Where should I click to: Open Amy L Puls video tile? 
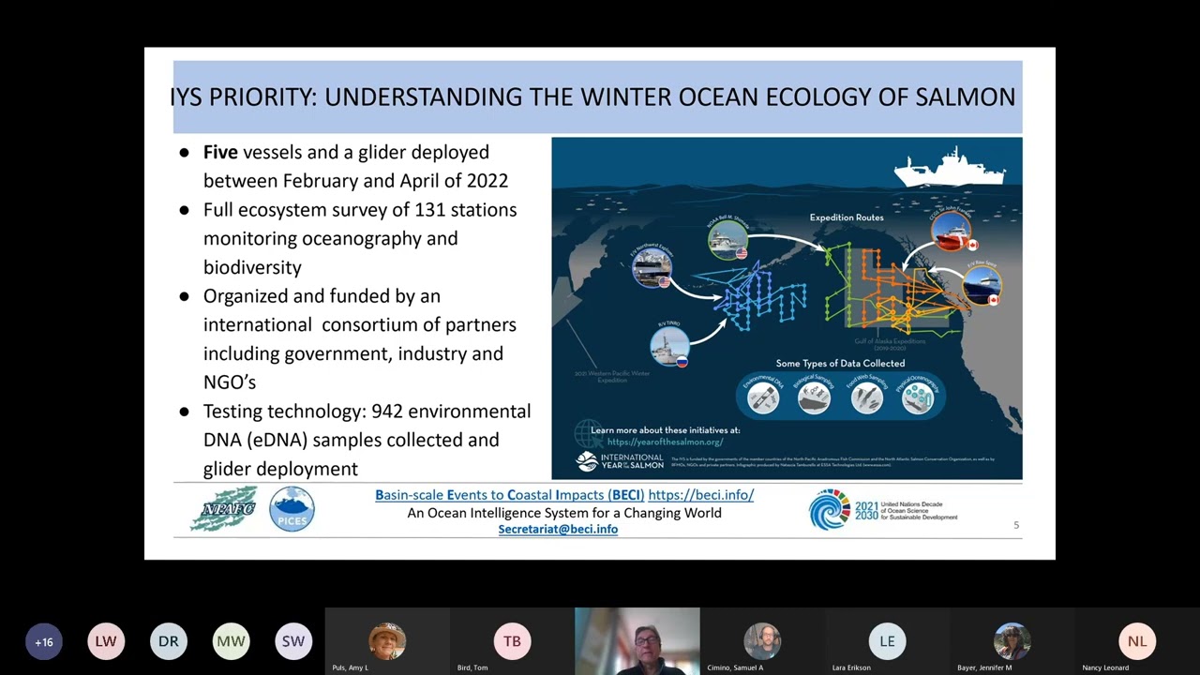pos(387,641)
